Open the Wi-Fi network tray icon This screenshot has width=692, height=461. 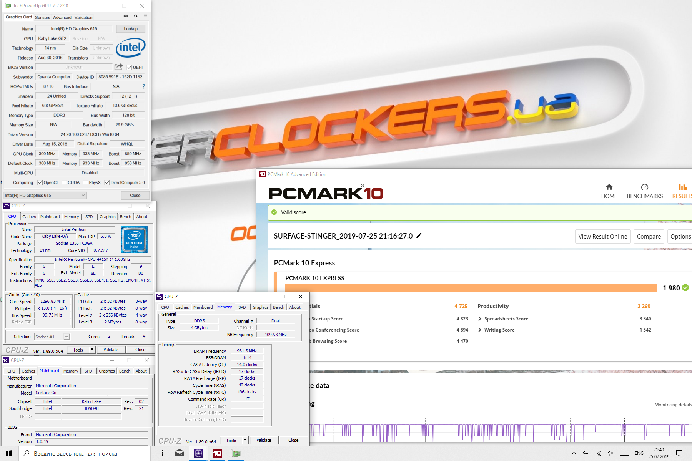coord(599,453)
